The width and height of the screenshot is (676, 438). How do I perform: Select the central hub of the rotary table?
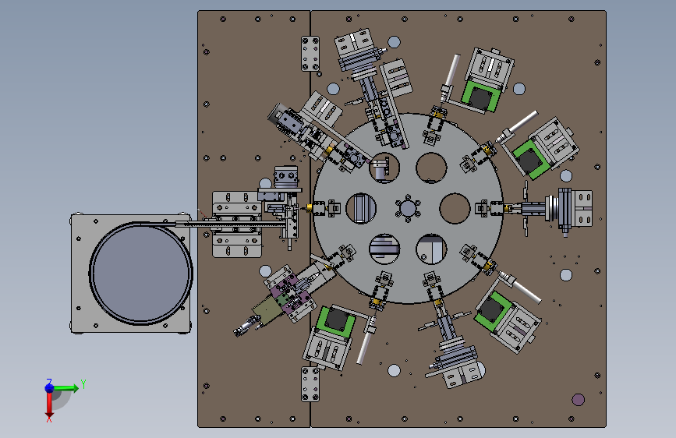click(x=408, y=209)
